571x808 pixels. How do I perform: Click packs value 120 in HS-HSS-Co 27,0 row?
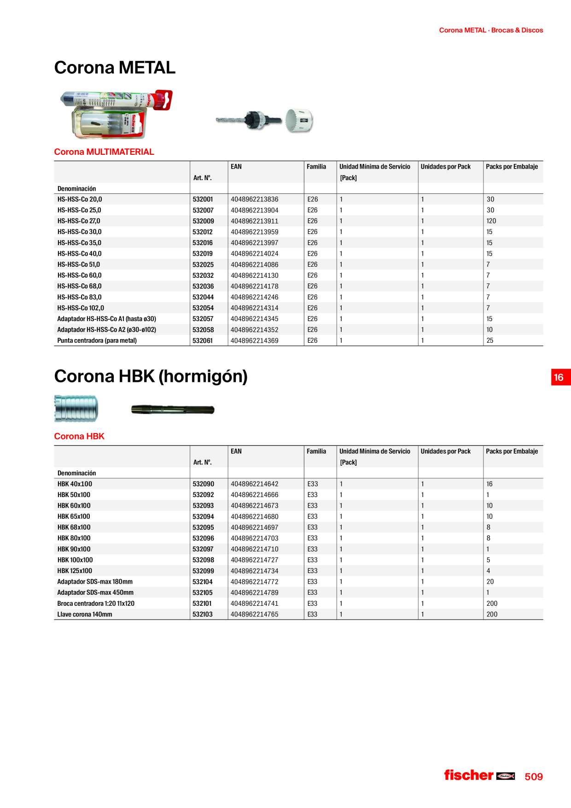click(491, 221)
